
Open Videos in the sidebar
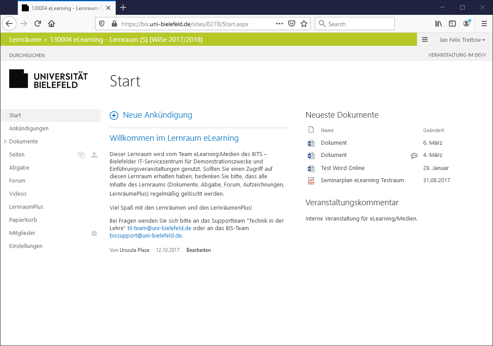(x=17, y=193)
